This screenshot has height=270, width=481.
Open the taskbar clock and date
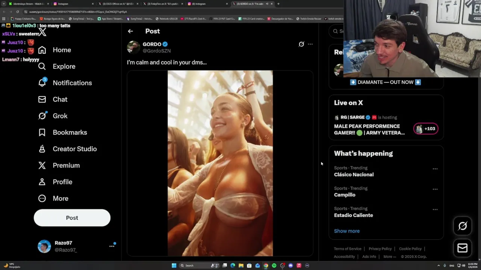[473, 265]
